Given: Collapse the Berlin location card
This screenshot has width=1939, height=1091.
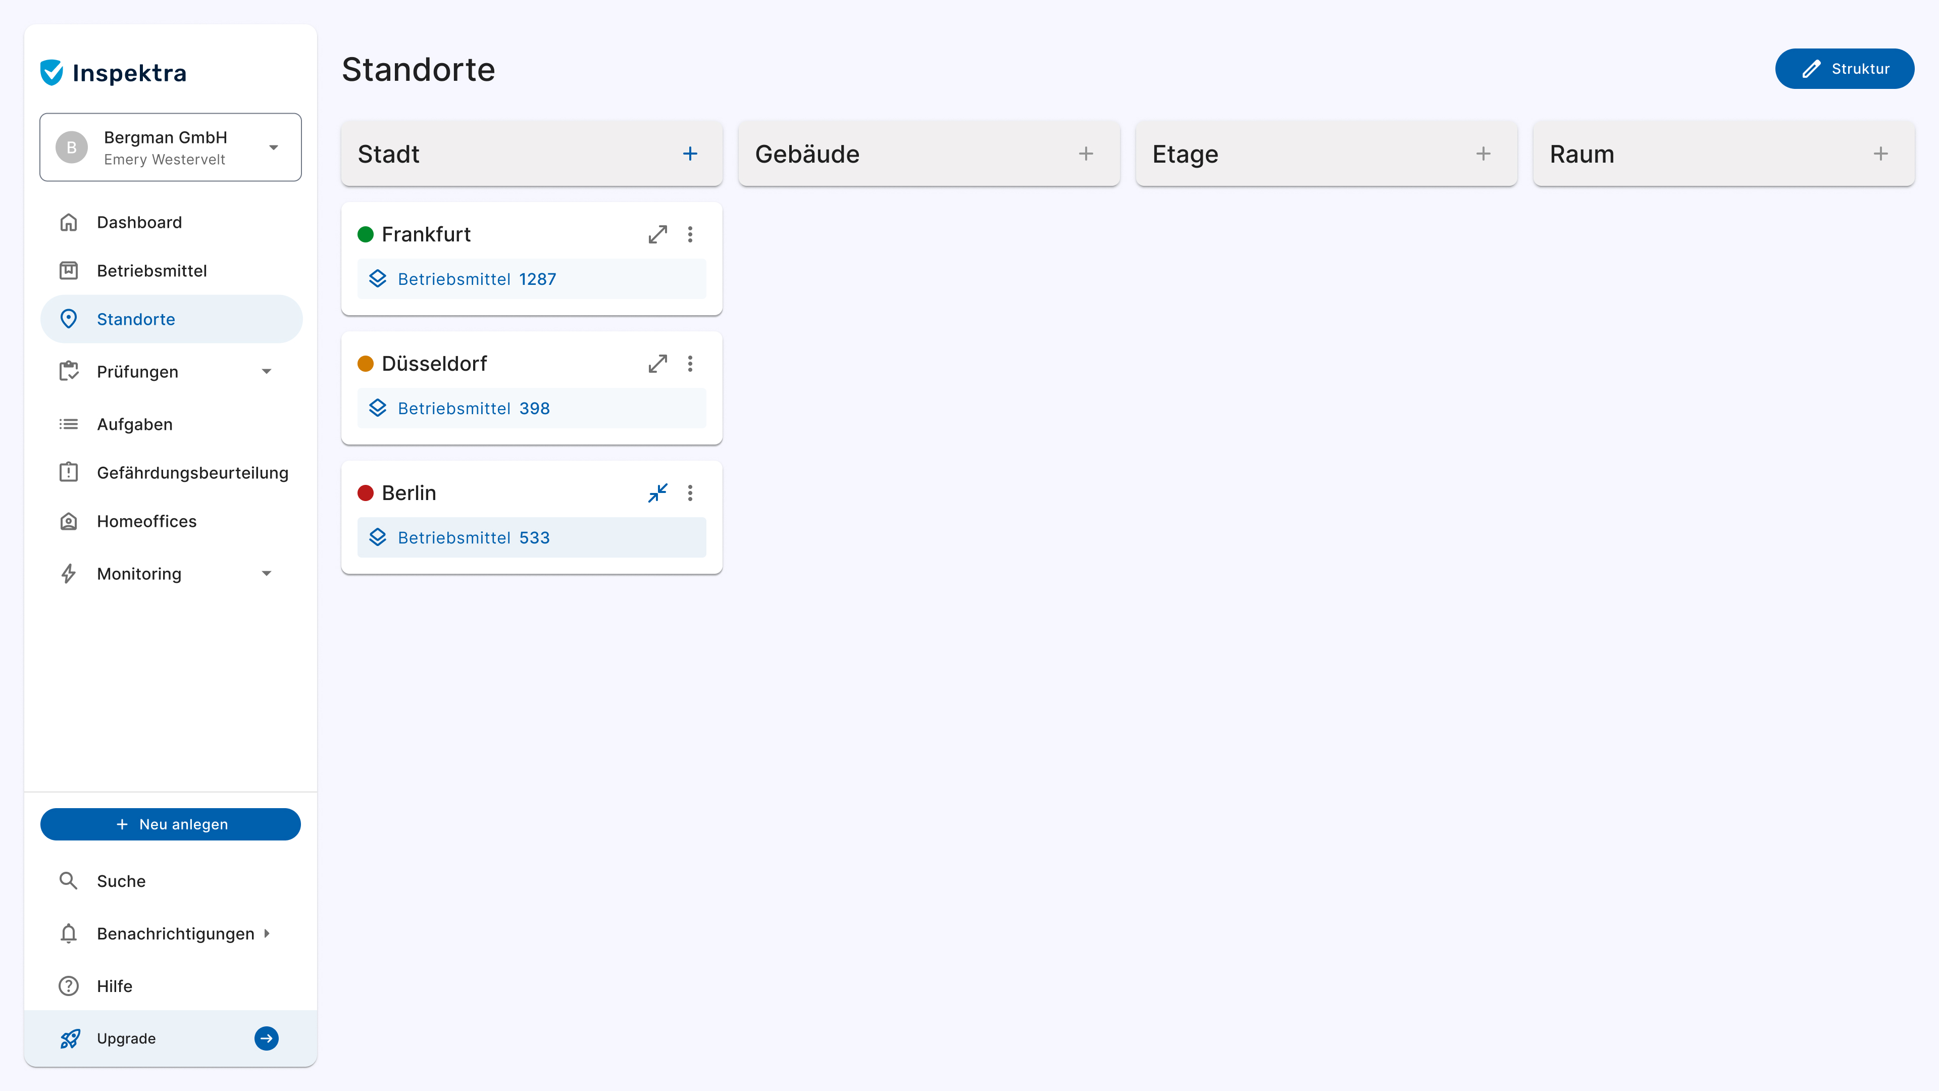Looking at the screenshot, I should coord(657,493).
